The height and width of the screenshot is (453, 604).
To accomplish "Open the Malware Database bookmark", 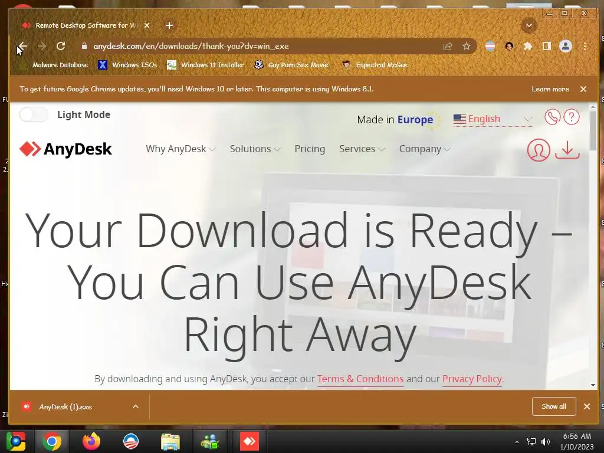I will point(54,65).
